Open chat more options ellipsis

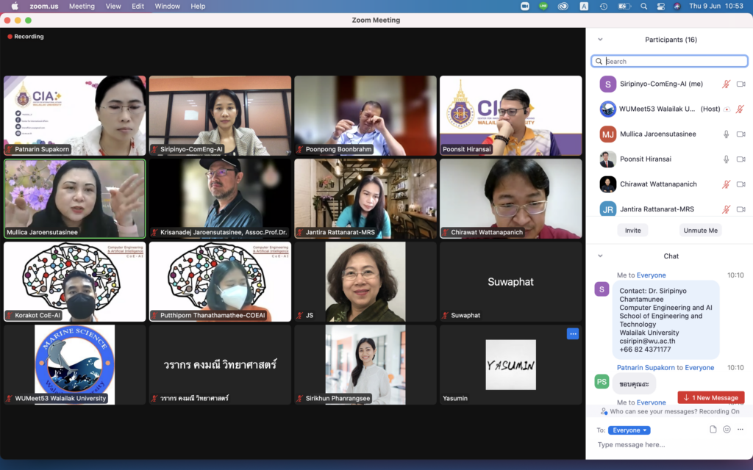pyautogui.click(x=740, y=430)
